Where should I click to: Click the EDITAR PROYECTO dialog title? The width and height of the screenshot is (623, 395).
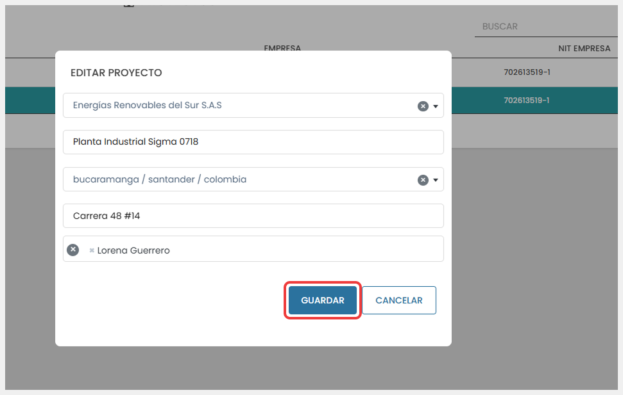pos(116,73)
